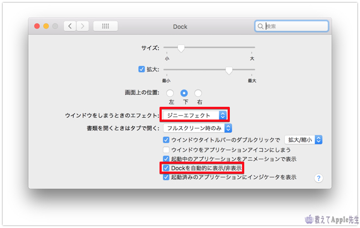Click the 小 label under size slider
This screenshot has height=228, width=360.
tap(167, 59)
